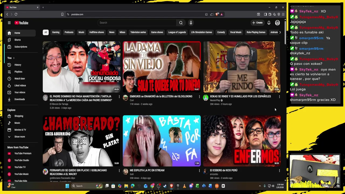The image size is (345, 194).
Task: Open the Me Rindo Xokas video thumbnail
Action: click(x=242, y=67)
